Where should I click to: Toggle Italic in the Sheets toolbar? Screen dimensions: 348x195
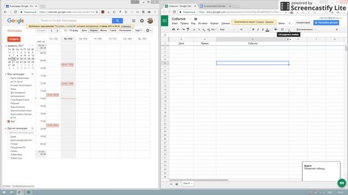(258, 29)
